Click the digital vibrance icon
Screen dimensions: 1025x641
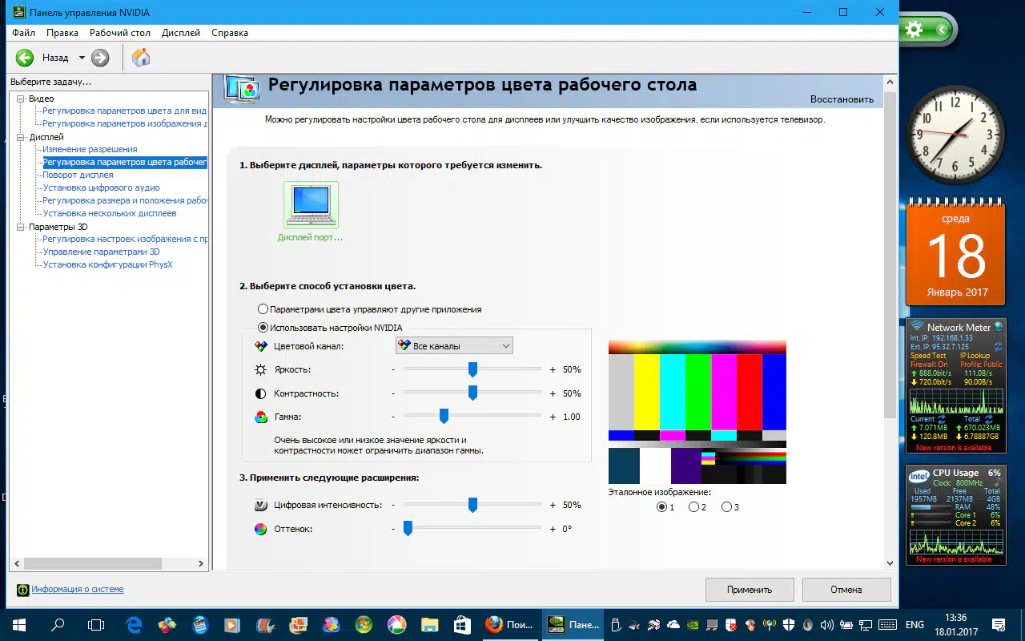click(x=260, y=506)
